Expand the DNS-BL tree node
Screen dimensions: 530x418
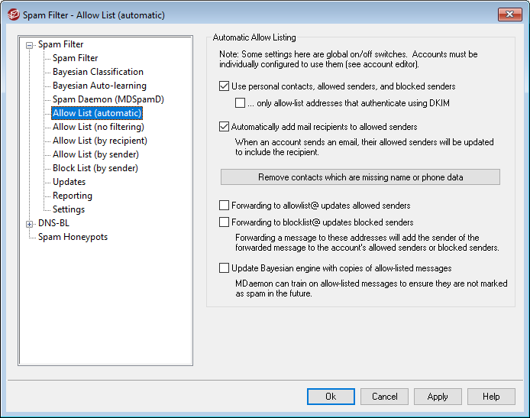point(30,224)
